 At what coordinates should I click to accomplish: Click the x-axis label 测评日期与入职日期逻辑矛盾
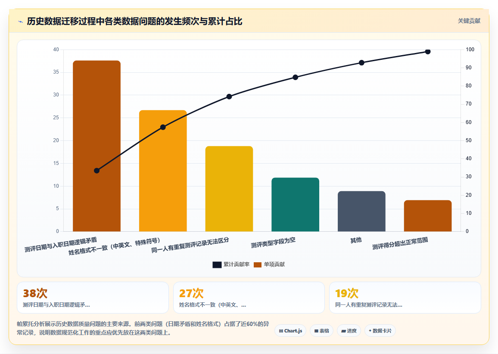(61, 245)
